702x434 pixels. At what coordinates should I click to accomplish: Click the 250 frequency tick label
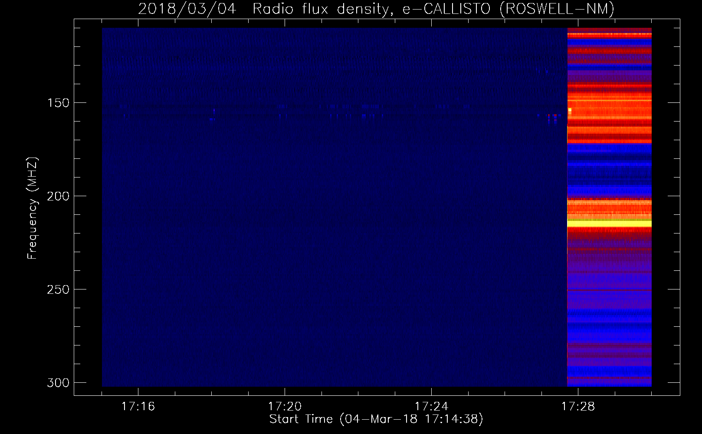click(x=58, y=289)
